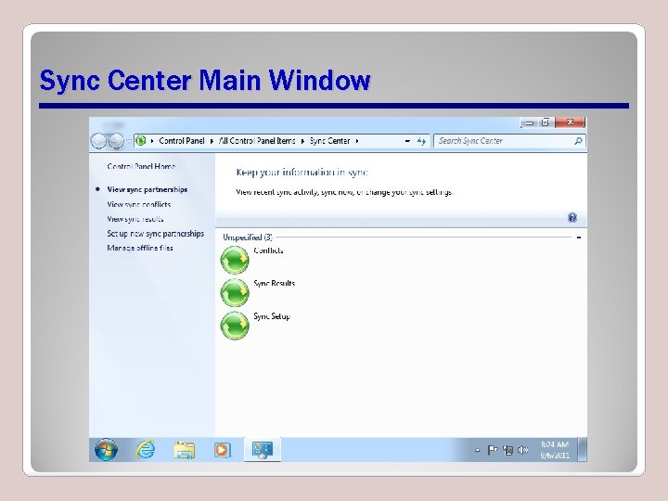The image size is (668, 501).
Task: Click the Unspecified (3) group header
Action: 248,238
